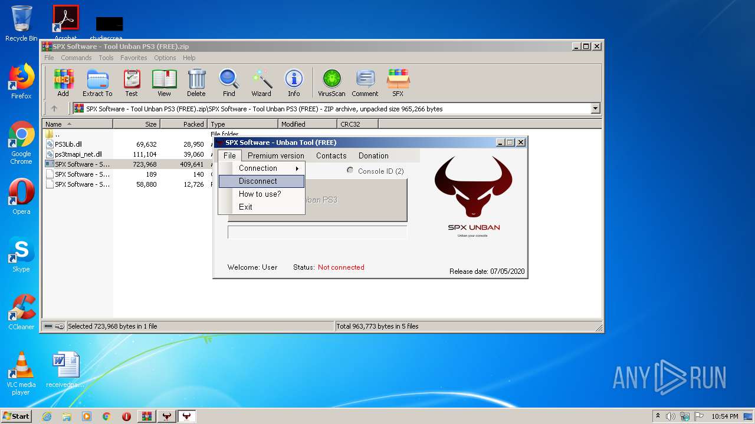Click the volume speaker tray icon
The image size is (755, 424).
click(671, 416)
